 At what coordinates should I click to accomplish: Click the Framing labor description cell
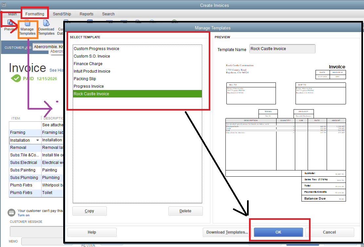coord(52,132)
